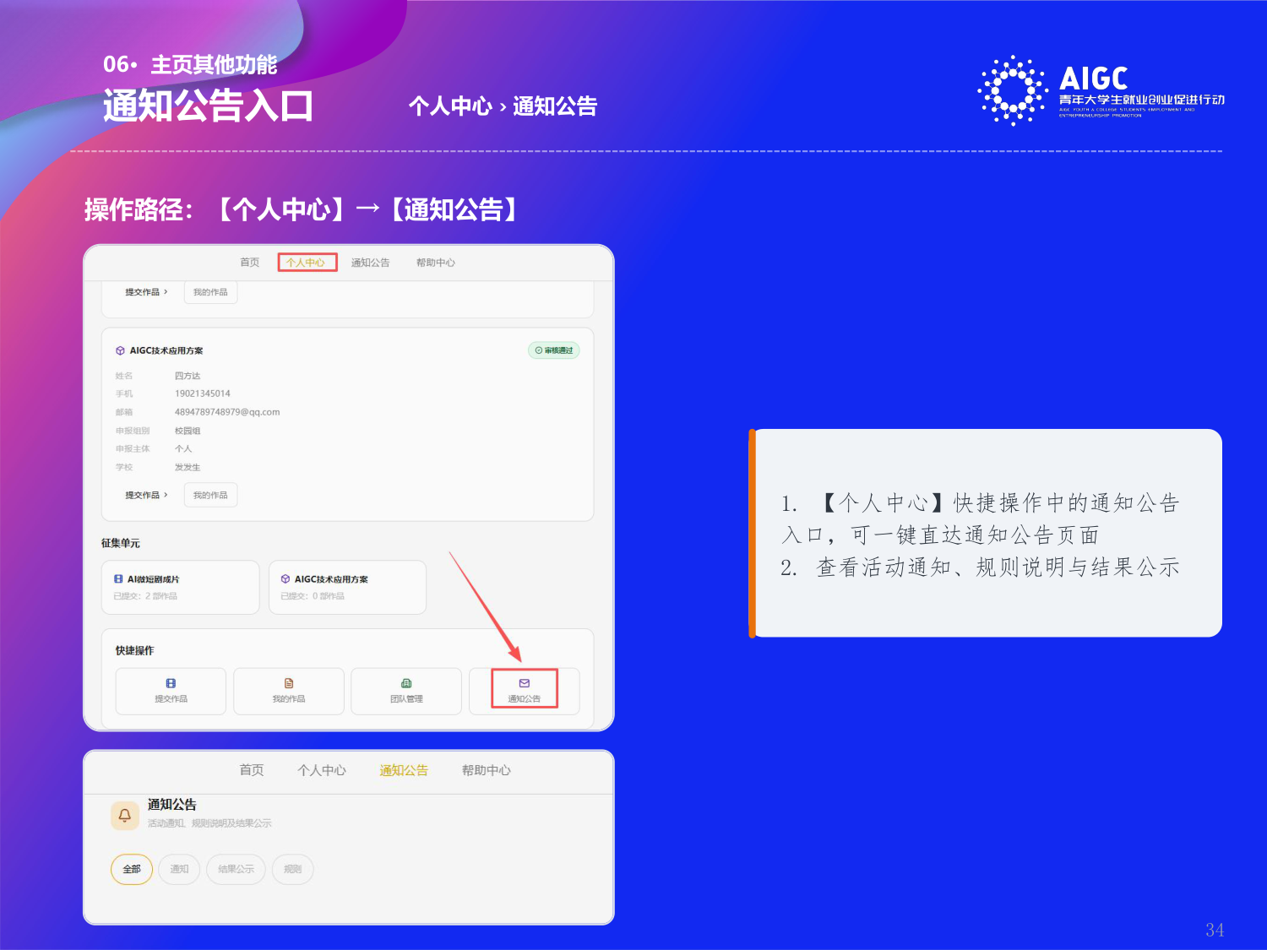Click 我的作品 button just under the upper nav bar

(210, 292)
